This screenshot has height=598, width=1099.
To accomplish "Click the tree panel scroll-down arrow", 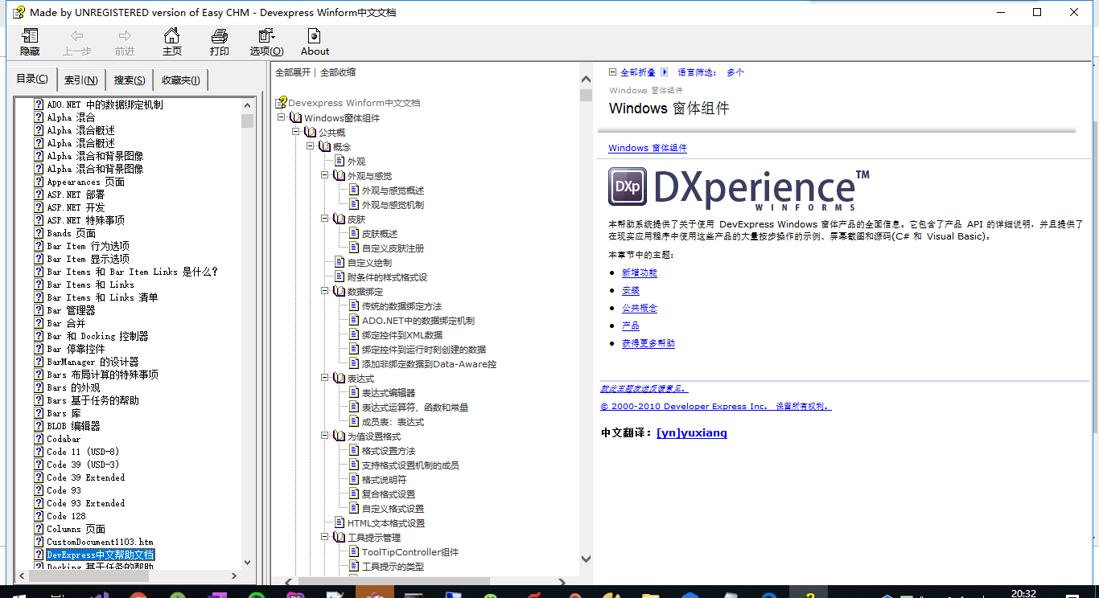I will [x=586, y=559].
